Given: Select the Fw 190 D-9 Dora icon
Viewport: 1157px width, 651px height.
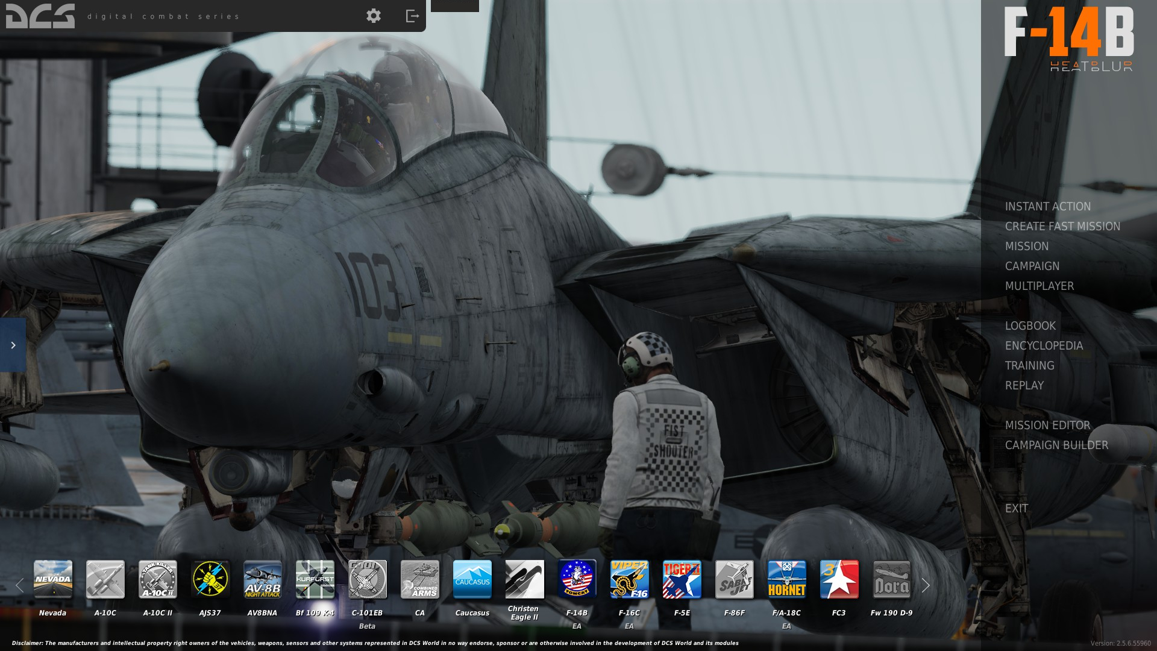Looking at the screenshot, I should 892,579.
